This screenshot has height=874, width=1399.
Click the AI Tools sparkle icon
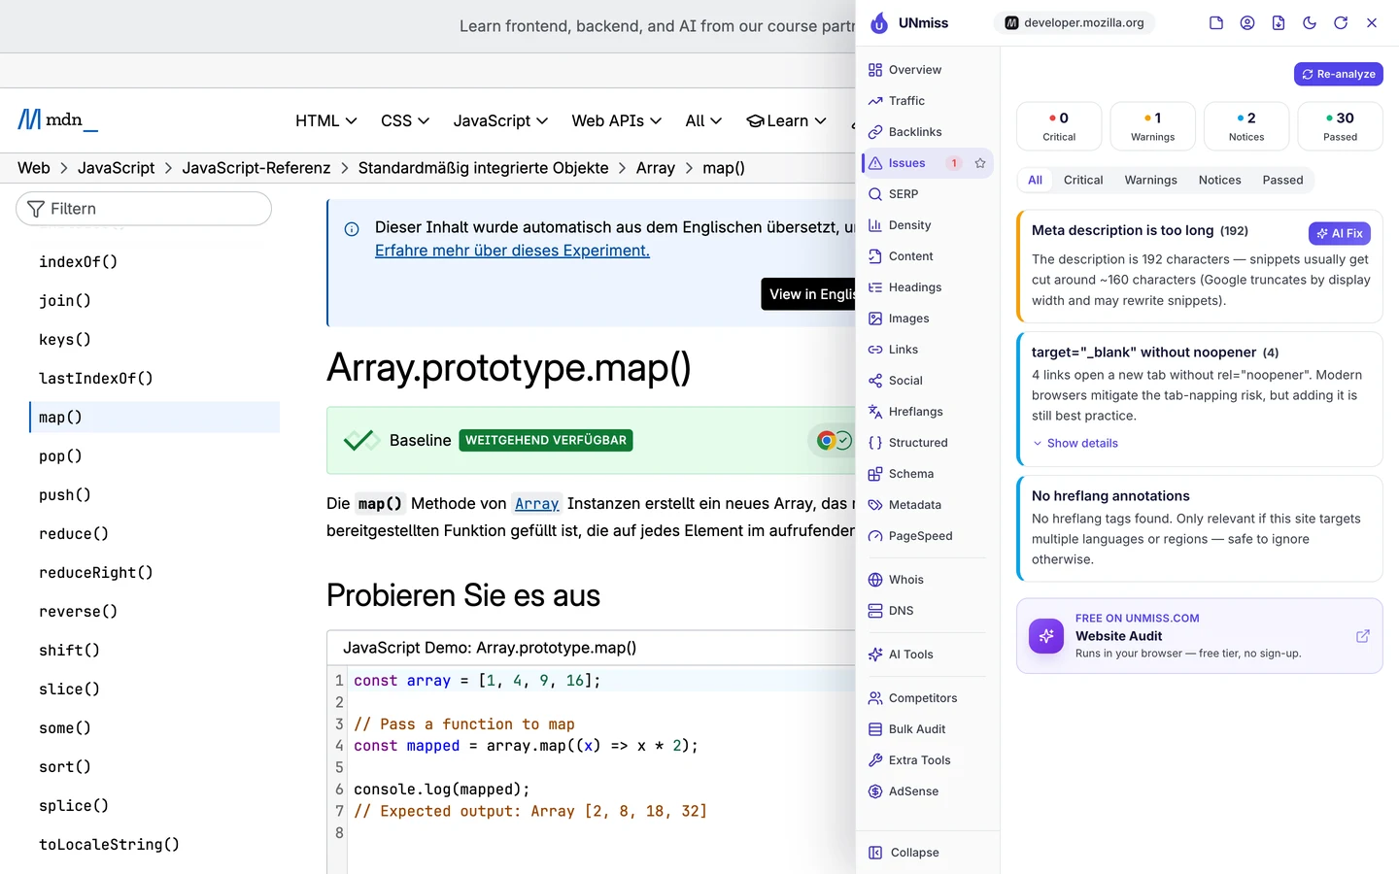pyautogui.click(x=875, y=655)
